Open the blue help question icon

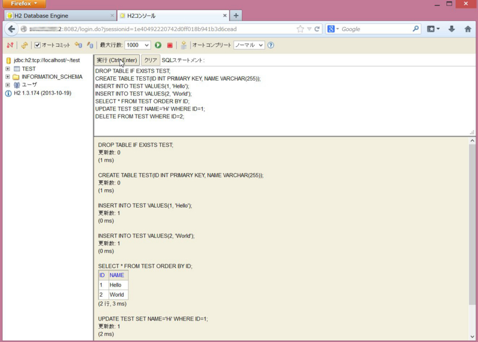(271, 45)
